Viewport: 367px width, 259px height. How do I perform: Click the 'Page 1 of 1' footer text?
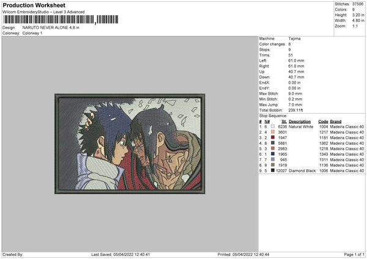[354, 254]
